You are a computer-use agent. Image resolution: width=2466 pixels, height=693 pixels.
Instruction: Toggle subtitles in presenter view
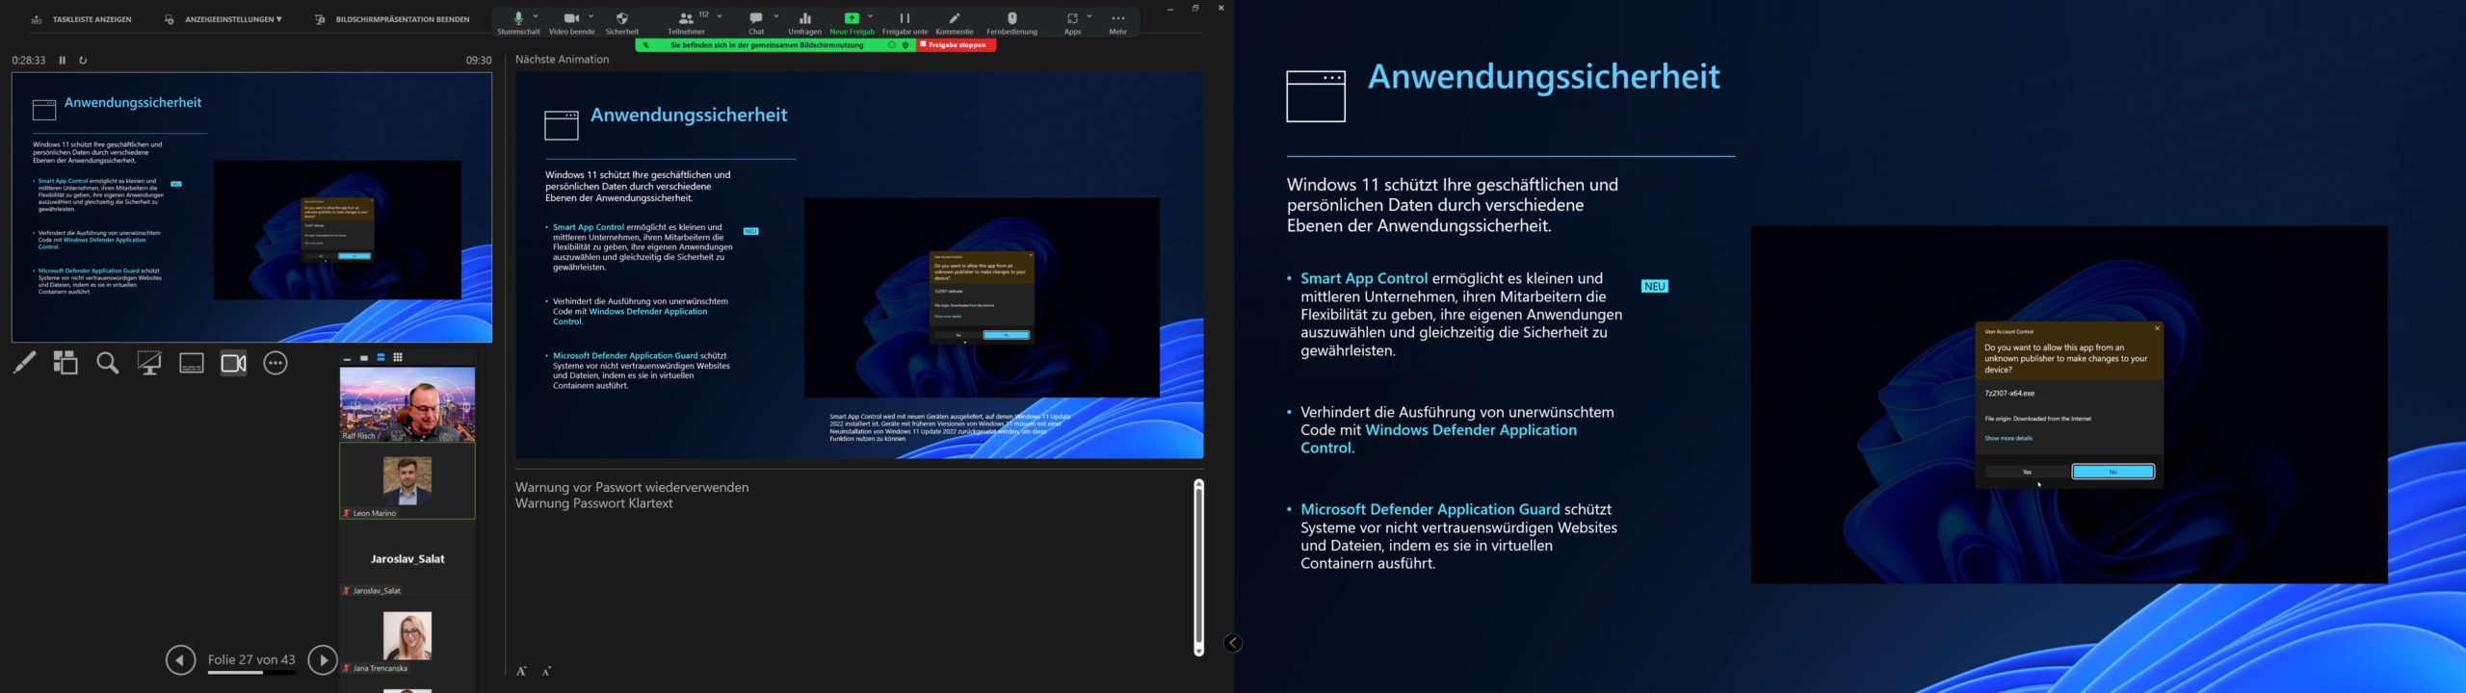tap(192, 363)
